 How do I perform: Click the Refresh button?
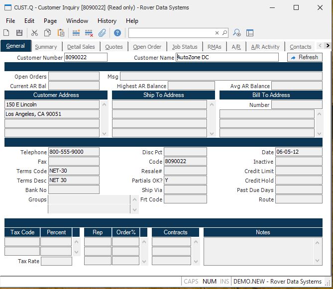coord(305,57)
